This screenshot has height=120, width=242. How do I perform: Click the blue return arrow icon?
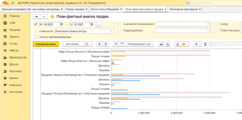tap(197, 44)
